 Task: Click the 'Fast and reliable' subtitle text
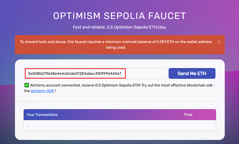119,27
